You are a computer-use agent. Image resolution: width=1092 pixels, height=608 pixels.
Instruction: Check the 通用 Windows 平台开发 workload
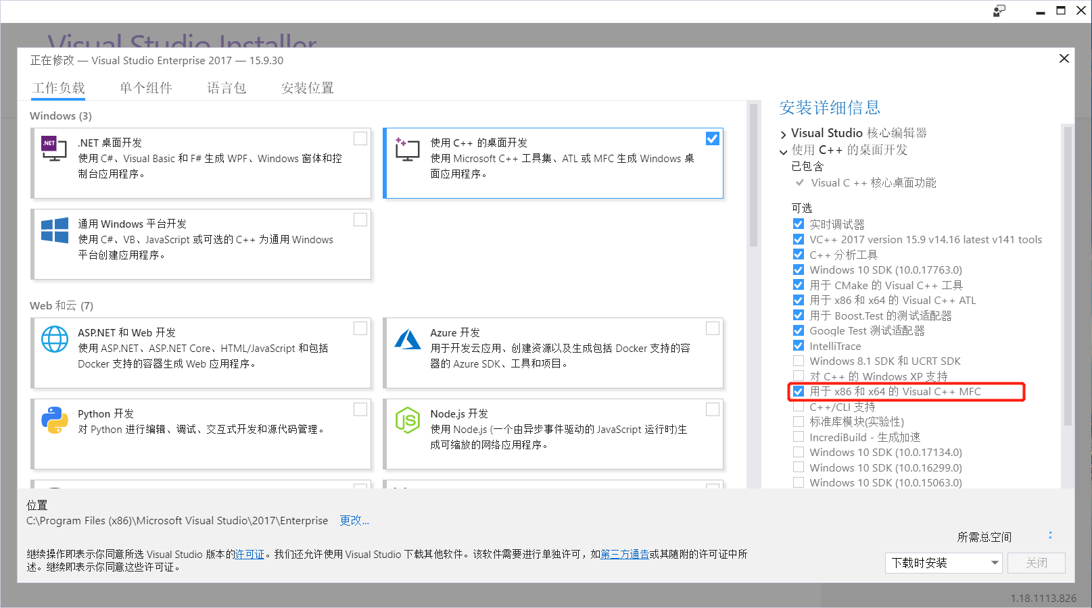tap(360, 220)
